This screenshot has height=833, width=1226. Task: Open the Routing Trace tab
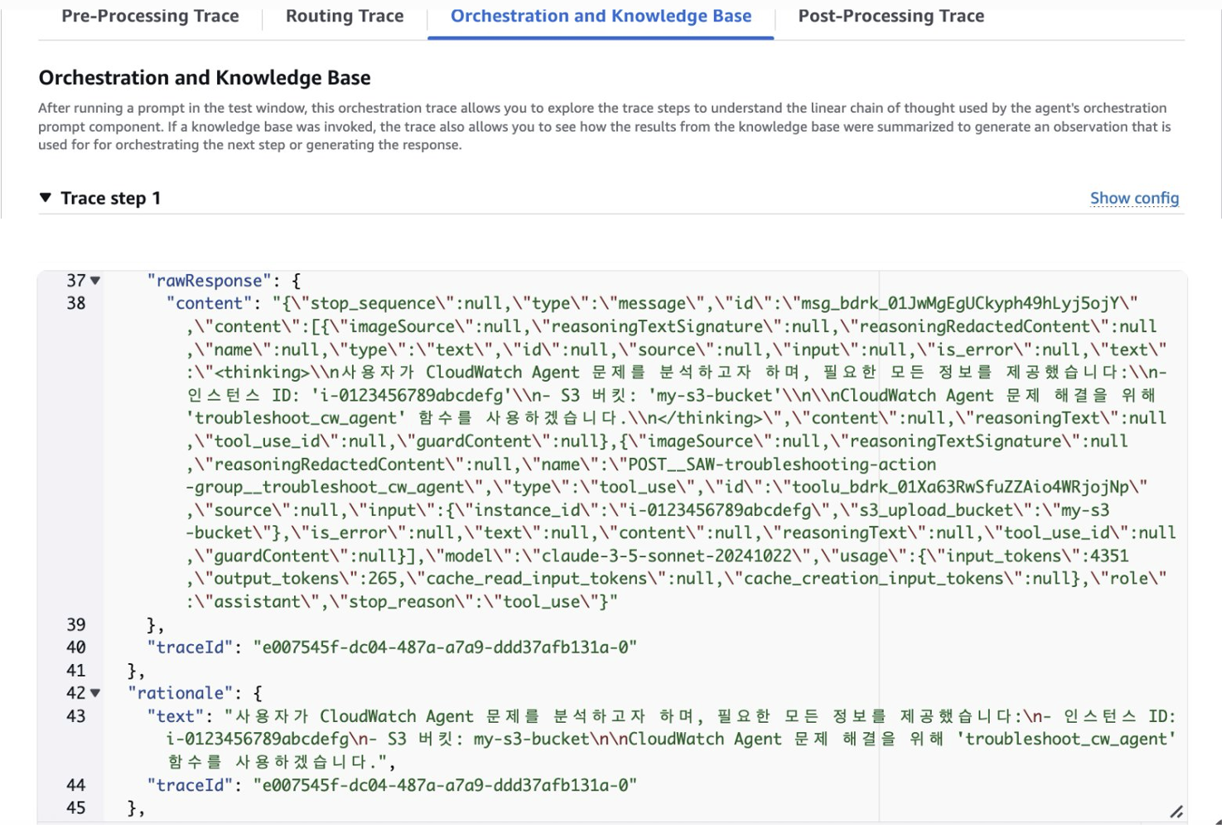[x=345, y=16]
